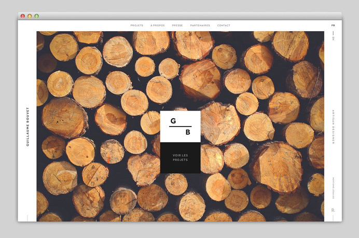Click the GB monogram logo

180,127
